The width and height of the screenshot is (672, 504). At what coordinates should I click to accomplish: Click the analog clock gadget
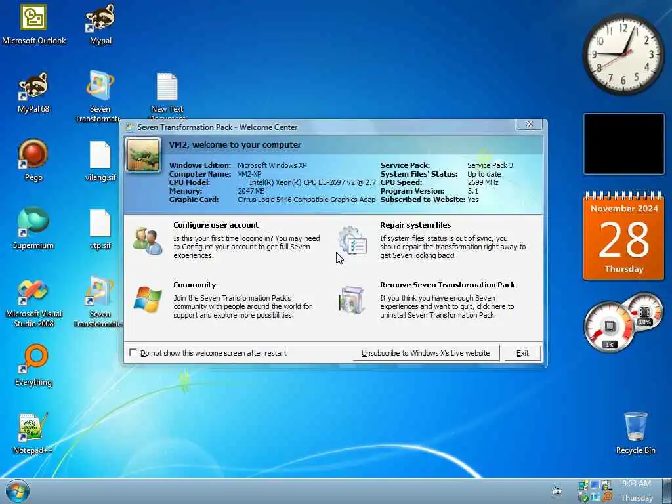point(623,54)
